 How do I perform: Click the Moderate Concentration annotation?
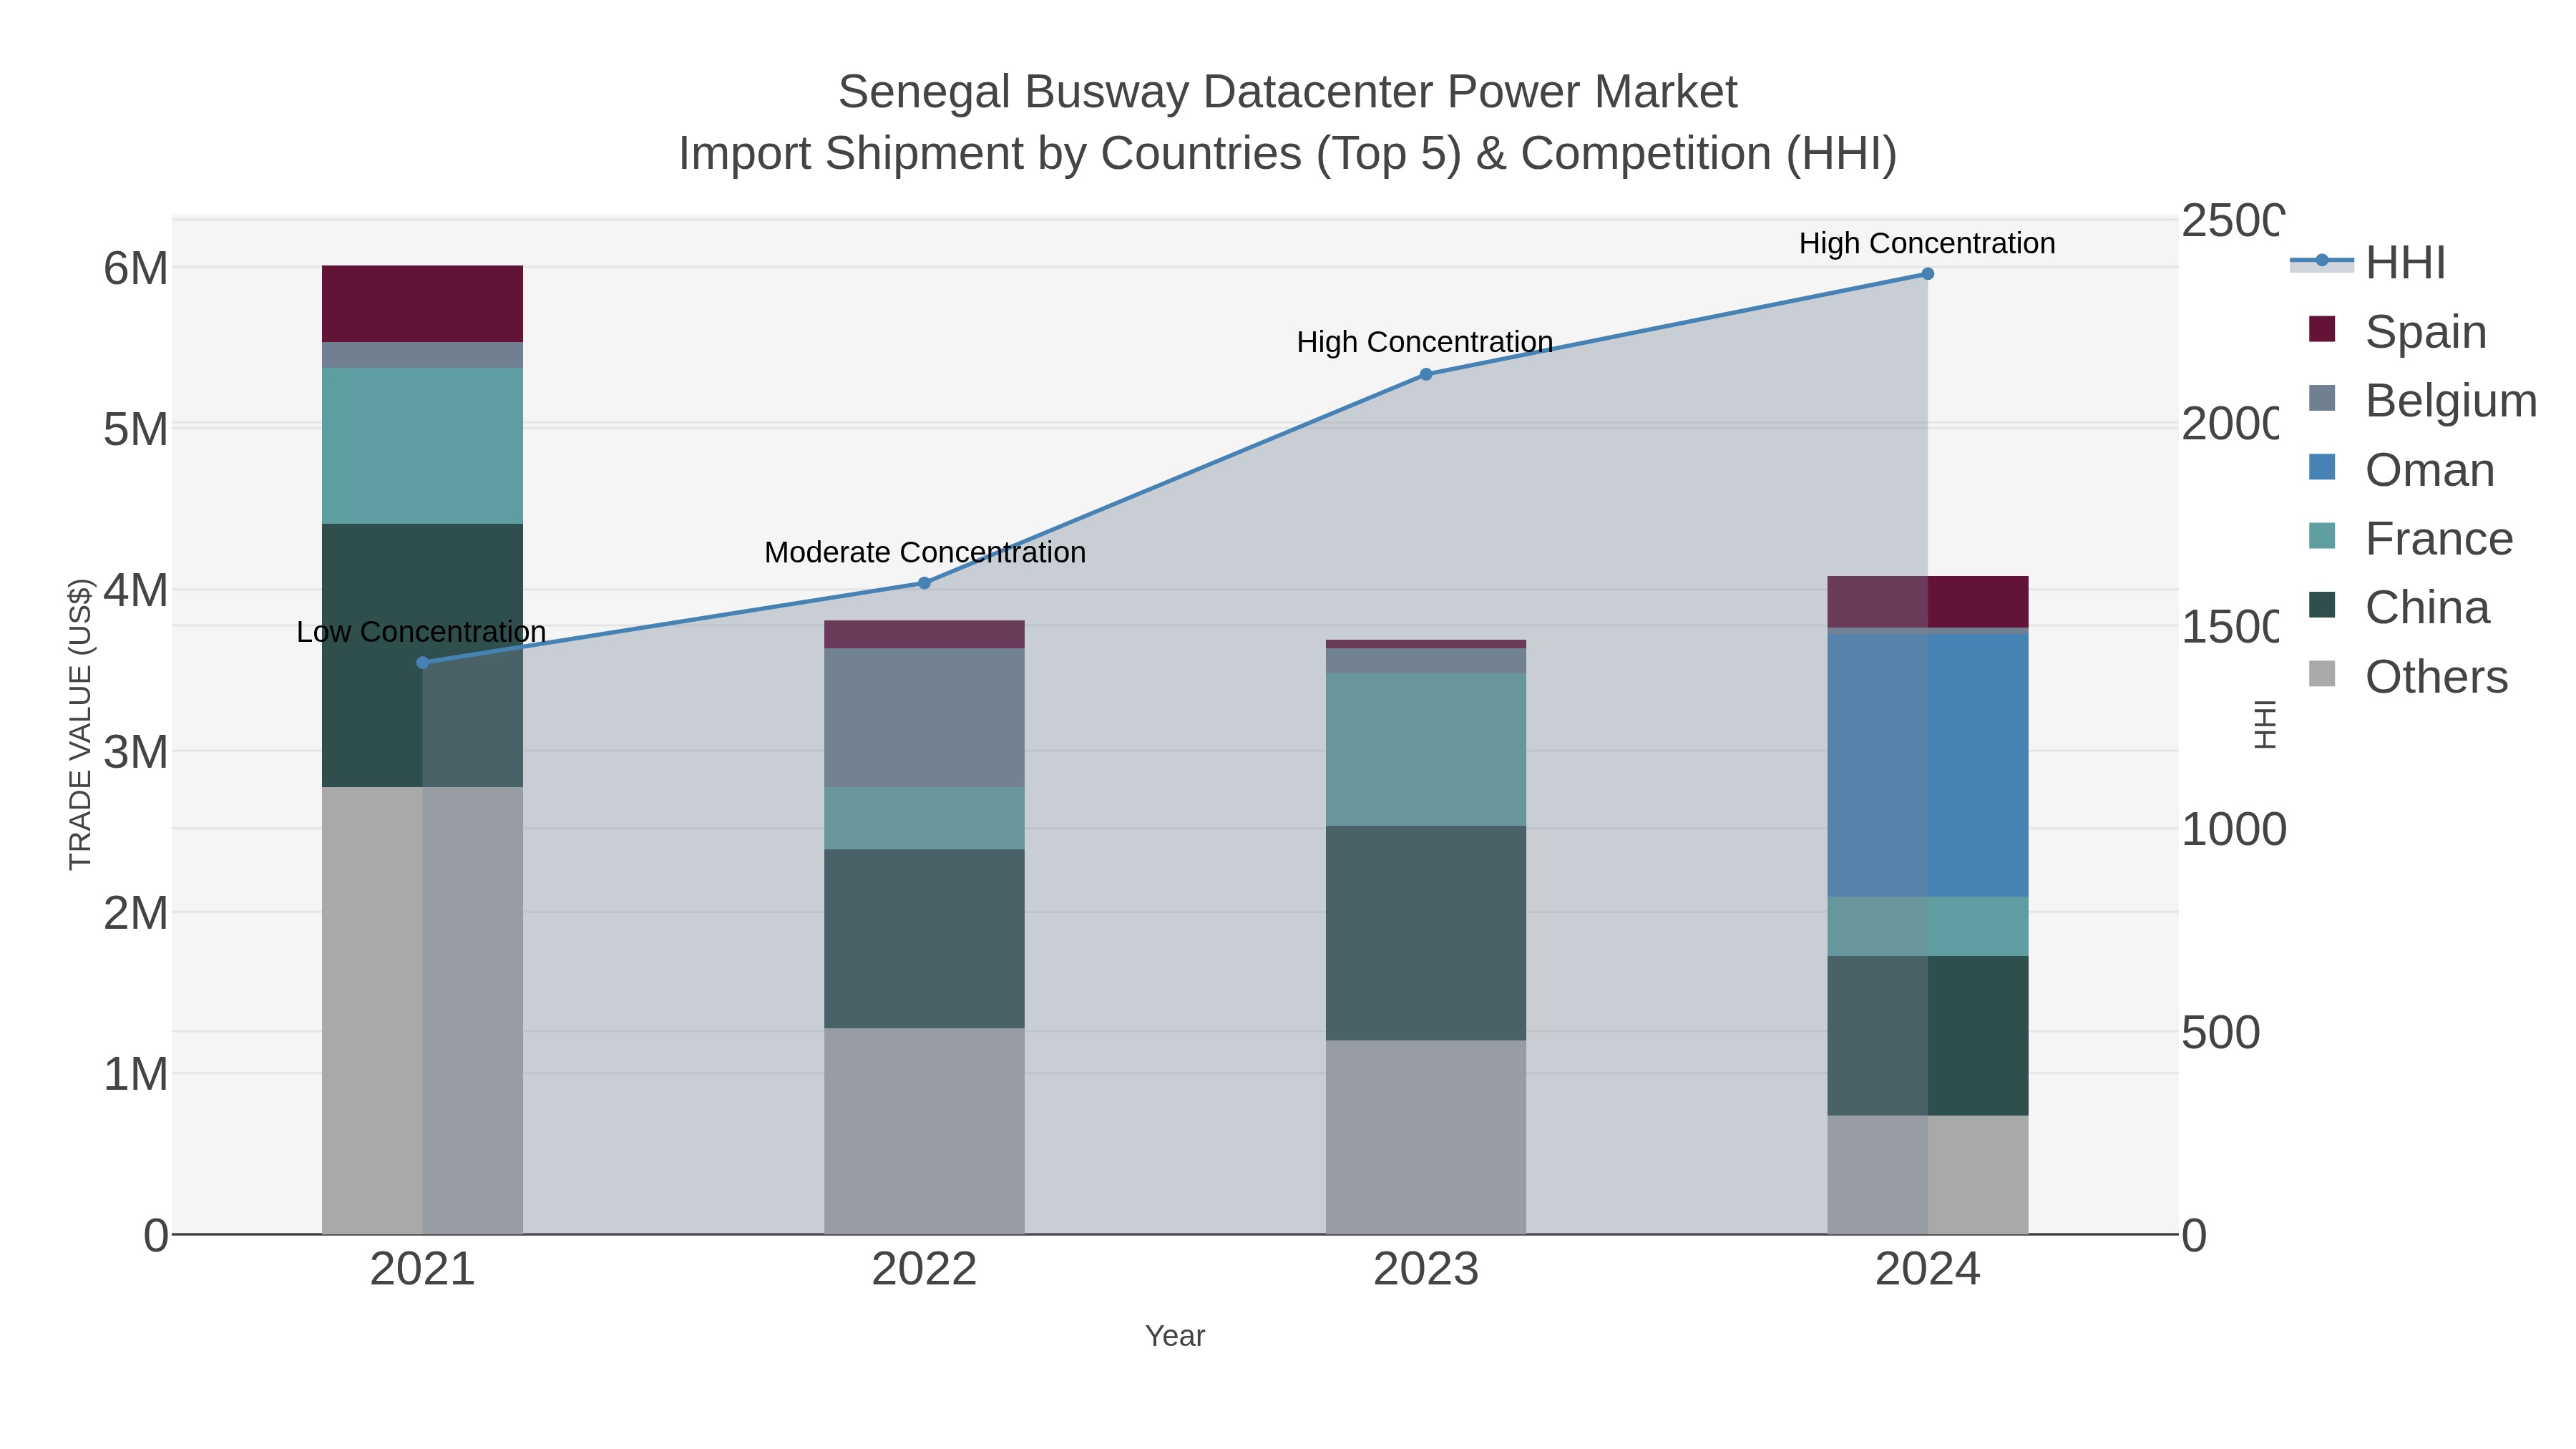click(925, 552)
